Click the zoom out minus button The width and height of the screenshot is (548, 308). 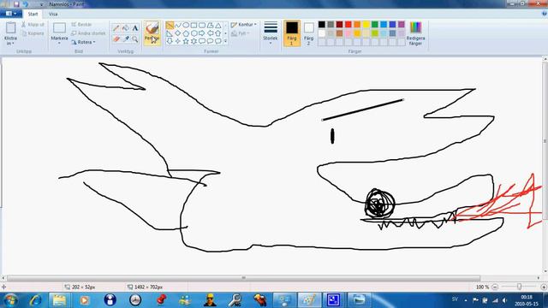point(495,287)
